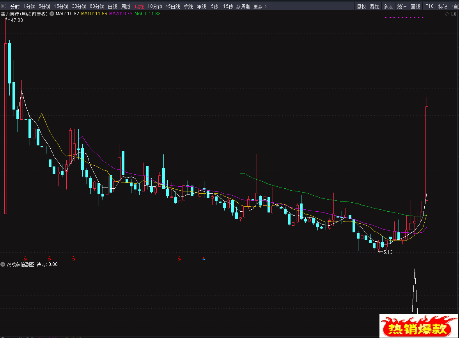Open the 双成翻倍副图 indicator dropdown arrow
This screenshot has height=338, width=459.
pyautogui.click(x=3, y=264)
